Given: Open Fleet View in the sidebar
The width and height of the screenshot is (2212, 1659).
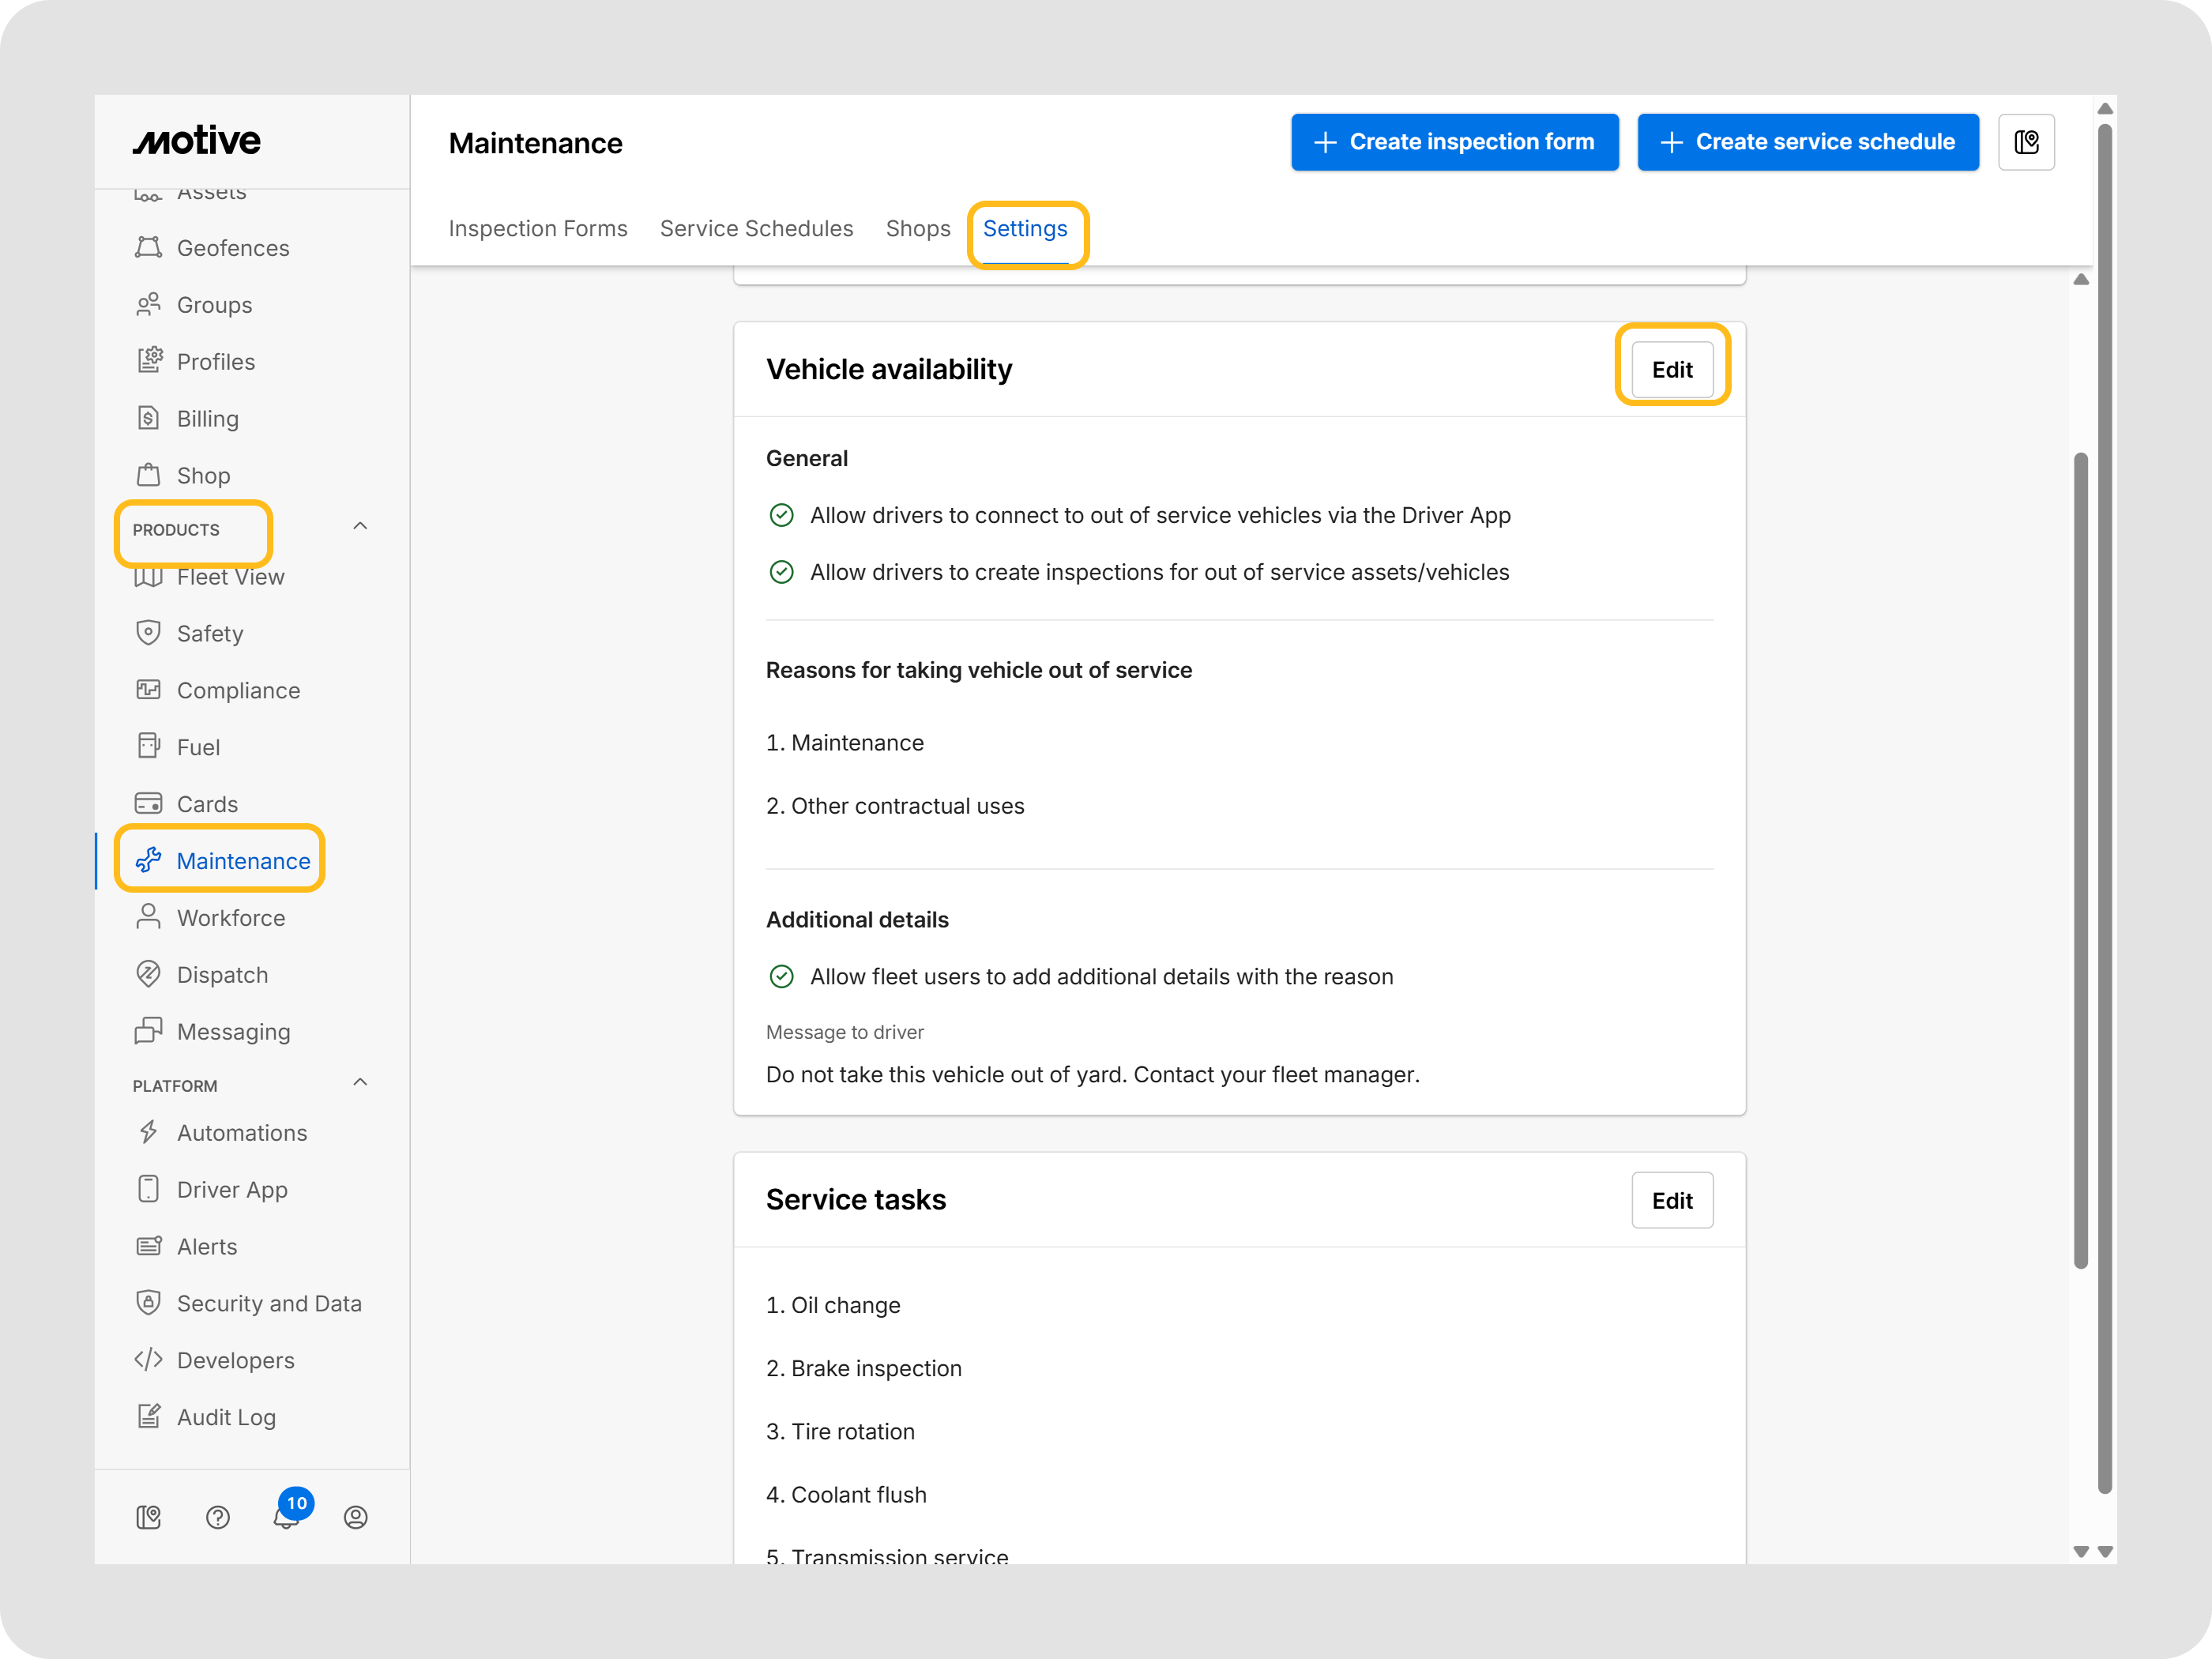Looking at the screenshot, I should 209,577.
